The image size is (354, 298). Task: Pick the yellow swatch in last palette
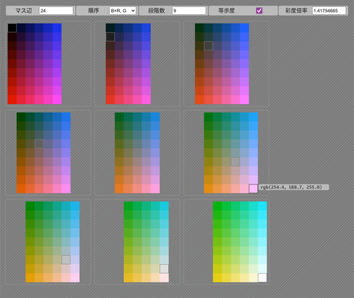click(x=217, y=278)
